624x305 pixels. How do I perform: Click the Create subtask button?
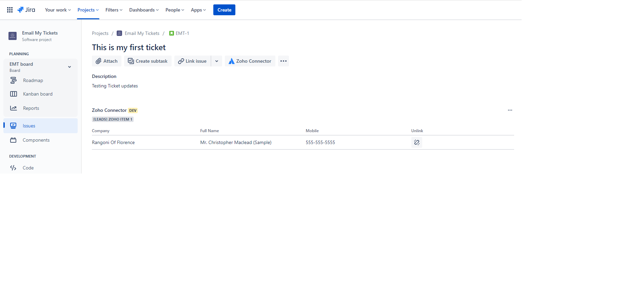[148, 61]
